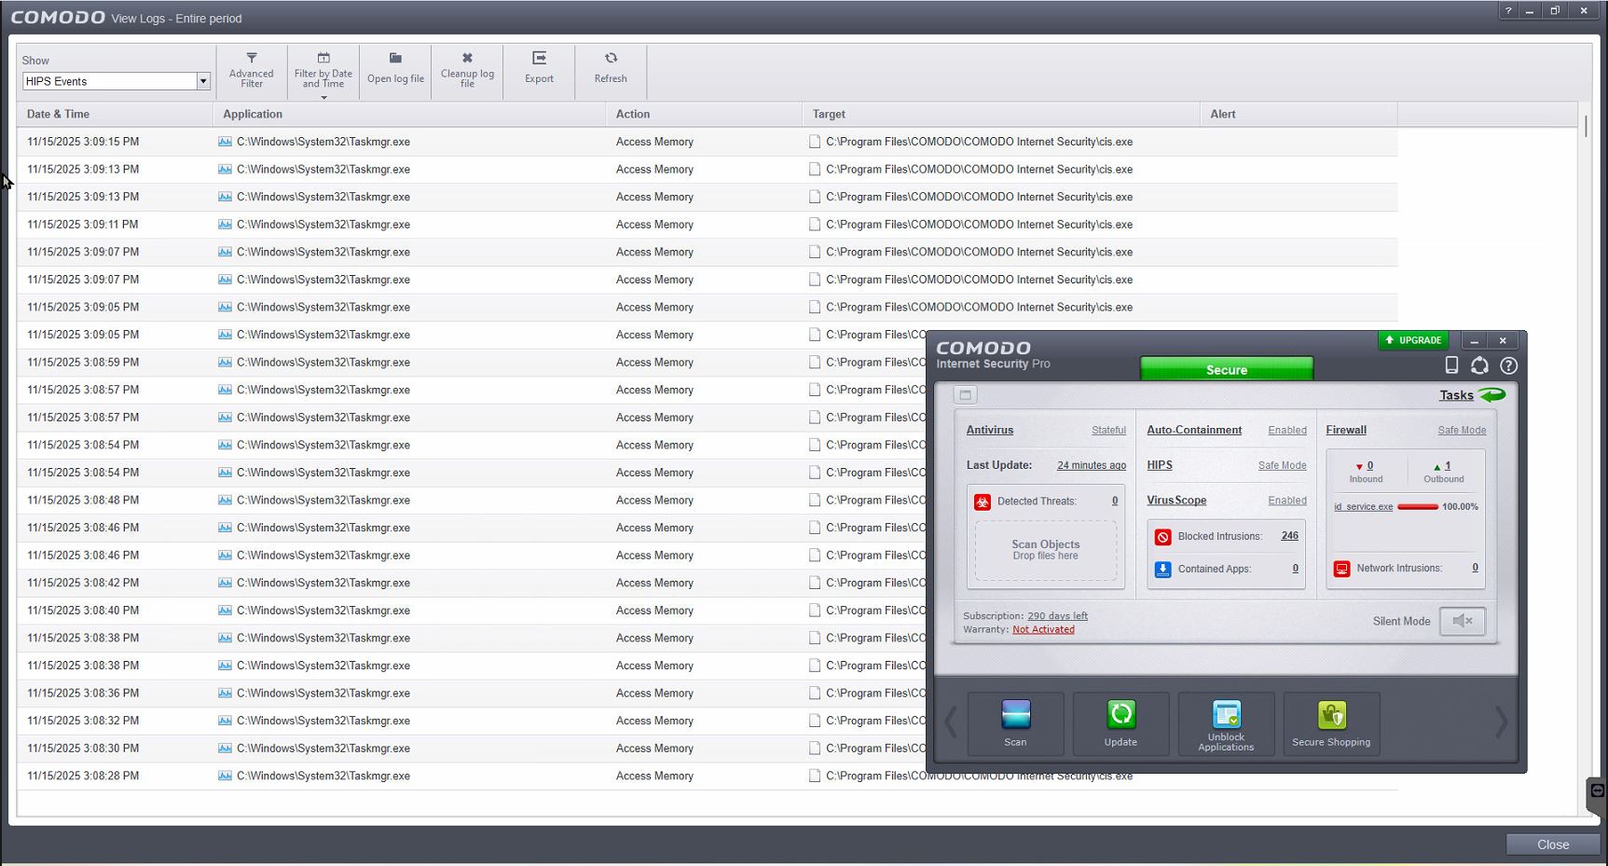This screenshot has width=1608, height=866.
Task: Expand Filter by Date and Time dropdown
Action: pos(323,97)
